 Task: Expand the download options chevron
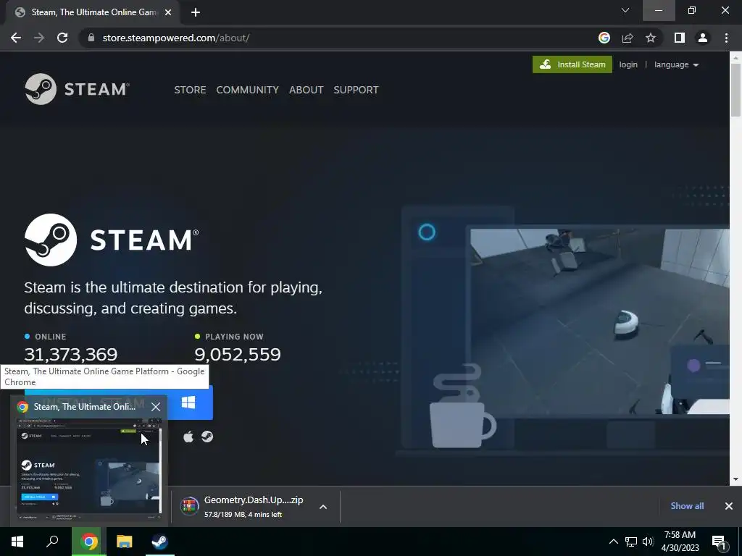point(323,507)
